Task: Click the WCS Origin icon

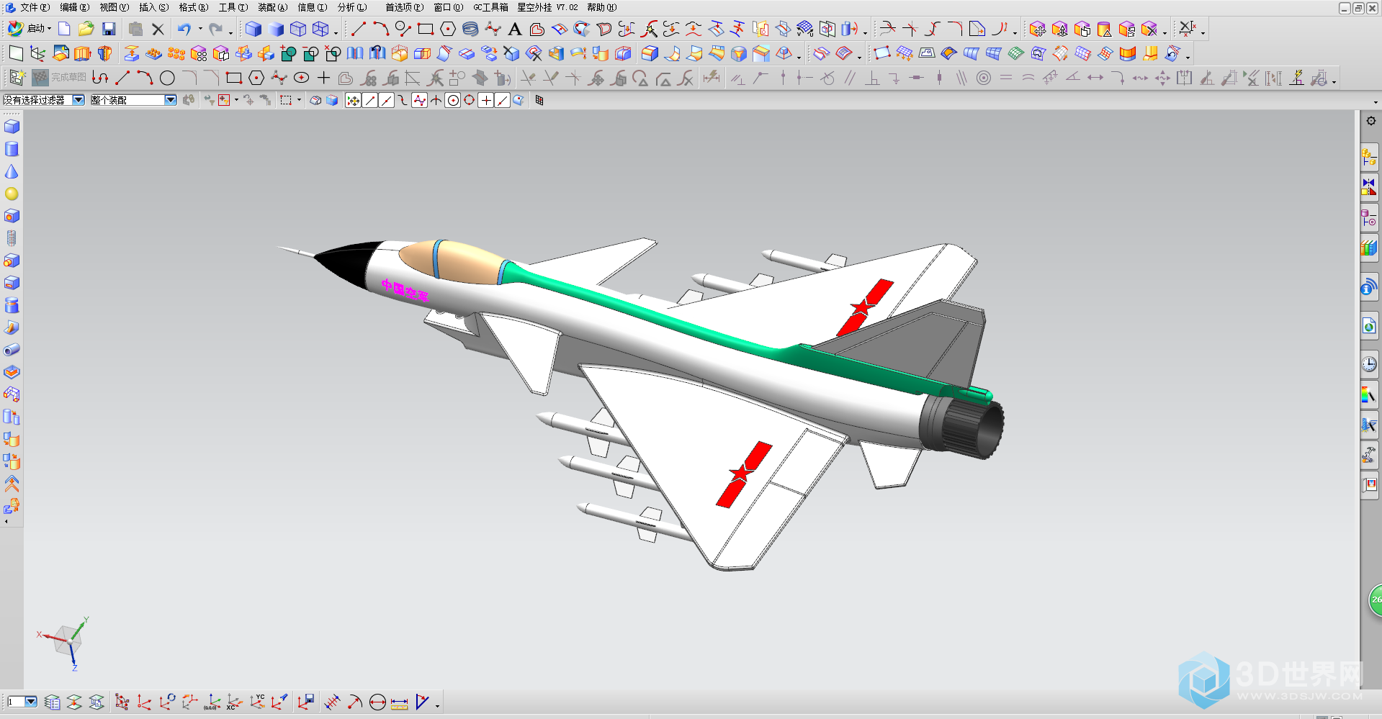Action: click(x=144, y=702)
